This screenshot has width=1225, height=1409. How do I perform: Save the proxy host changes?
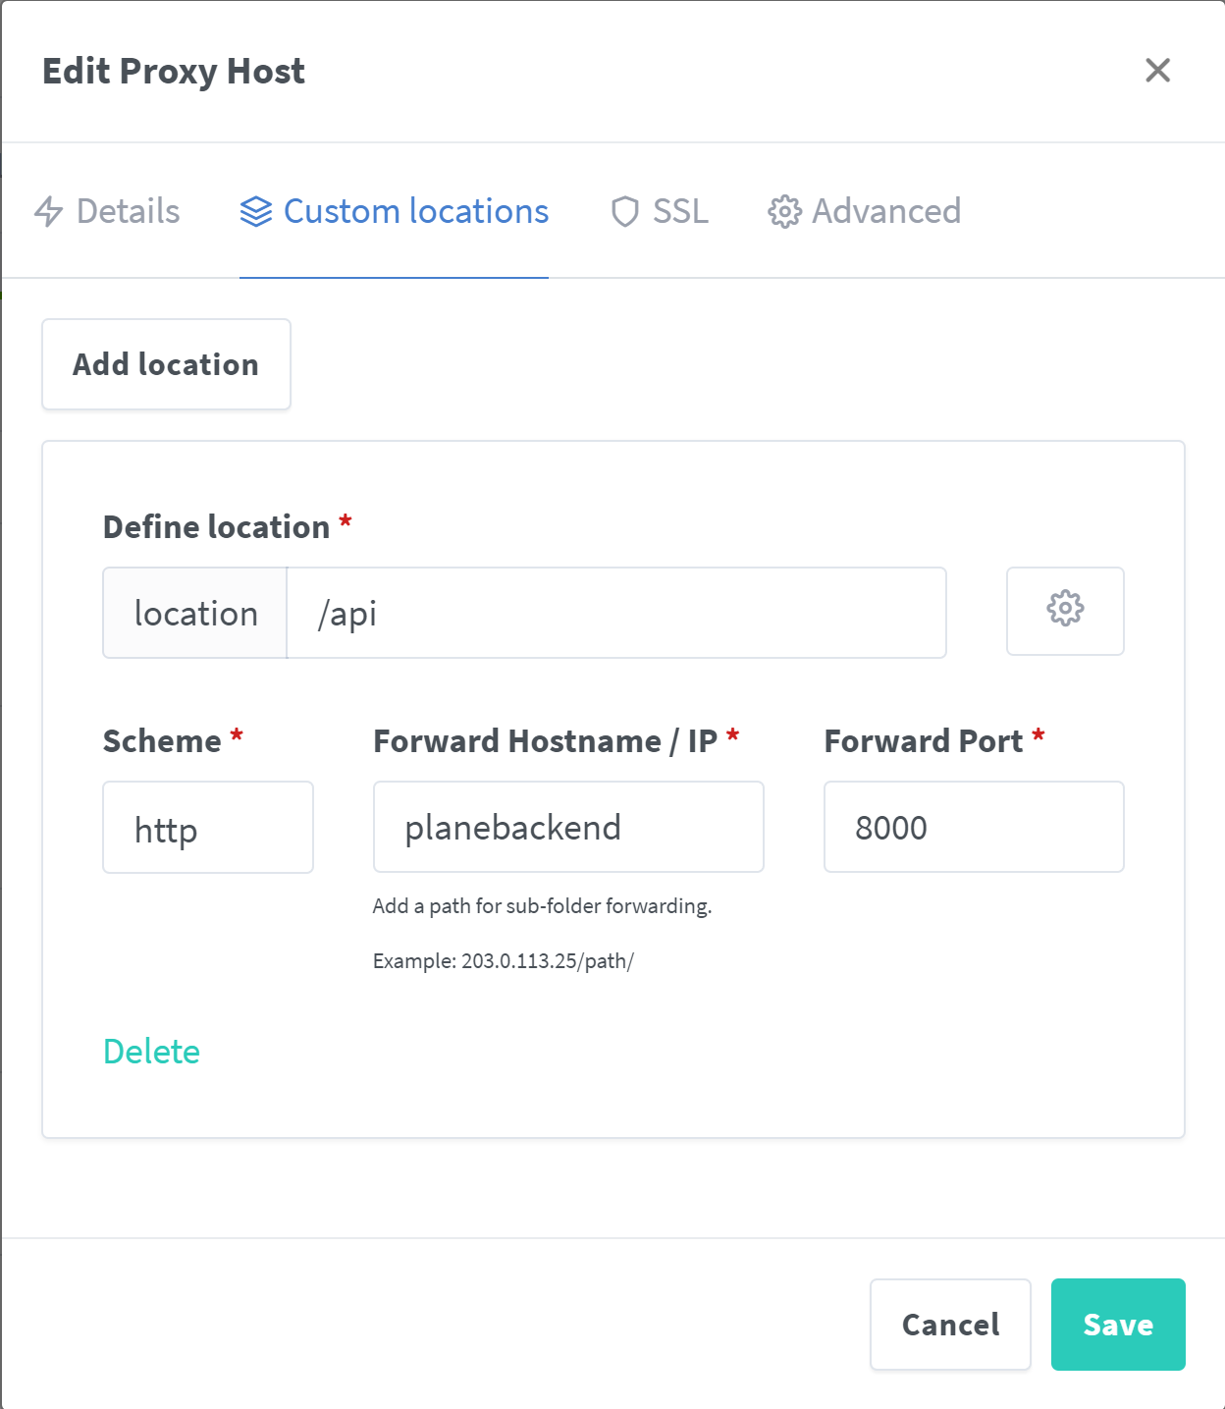[x=1117, y=1324]
